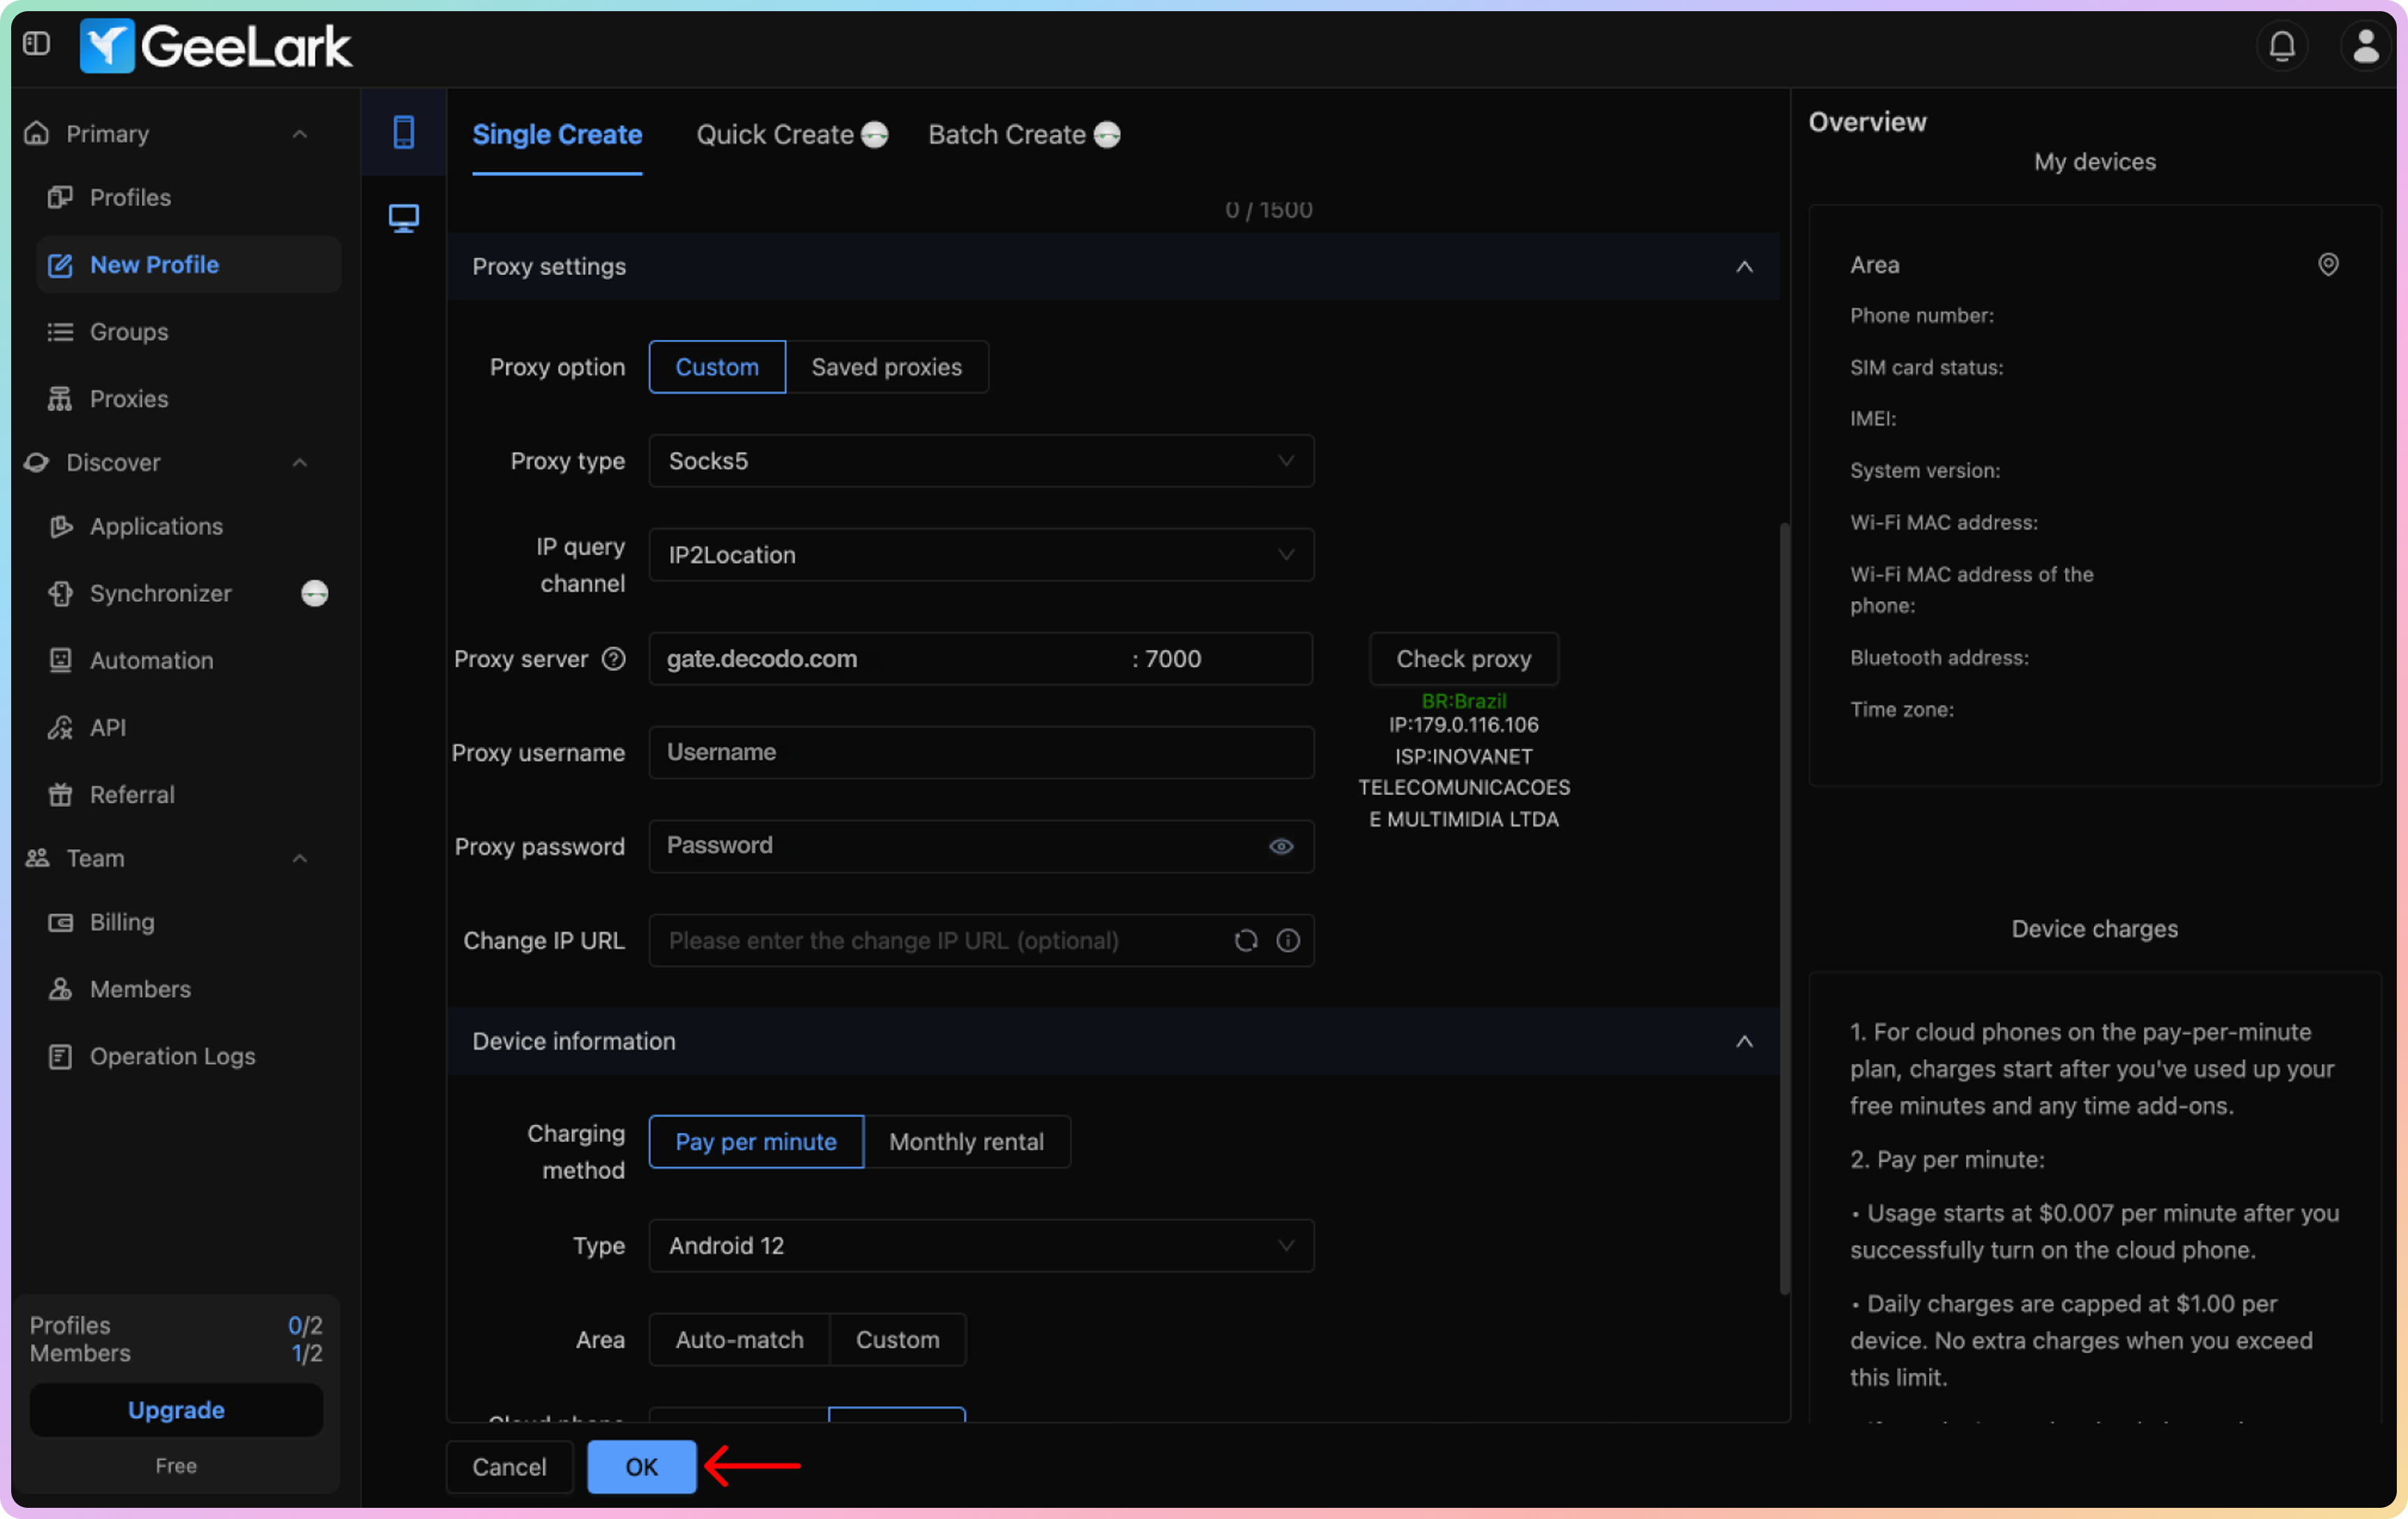Open the IP query channel dropdown
This screenshot has width=2408, height=1519.
980,555
